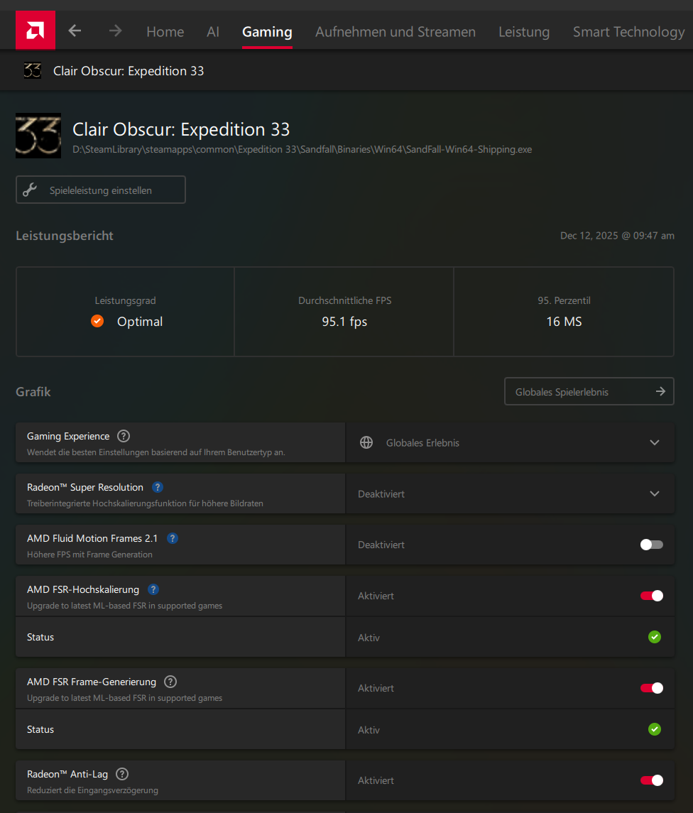Go back with the left arrow
693x813 pixels.
point(75,31)
